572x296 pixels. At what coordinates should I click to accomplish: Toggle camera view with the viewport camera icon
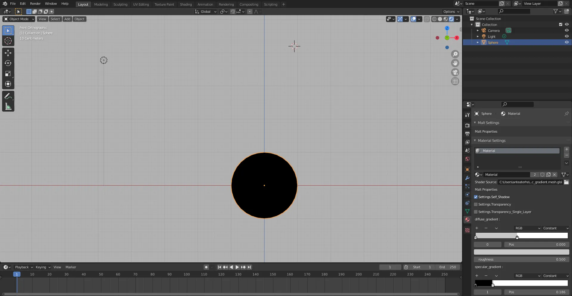[x=455, y=72]
